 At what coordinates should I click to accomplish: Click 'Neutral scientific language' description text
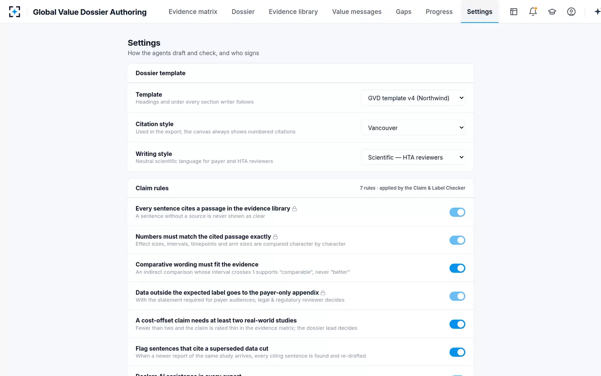pos(204,161)
